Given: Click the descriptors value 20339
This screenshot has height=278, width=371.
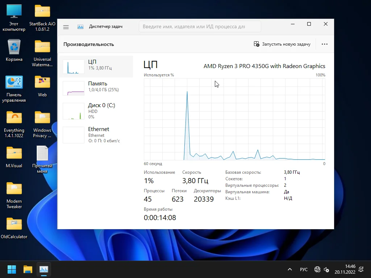Looking at the screenshot, I should [204, 199].
